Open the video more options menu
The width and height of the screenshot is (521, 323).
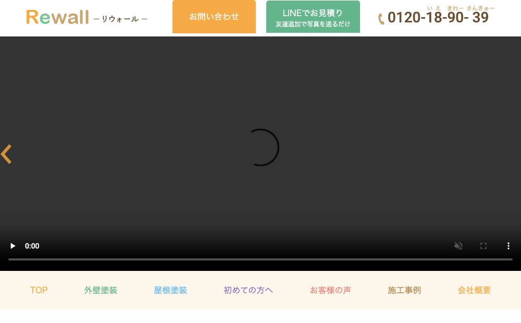(x=508, y=246)
